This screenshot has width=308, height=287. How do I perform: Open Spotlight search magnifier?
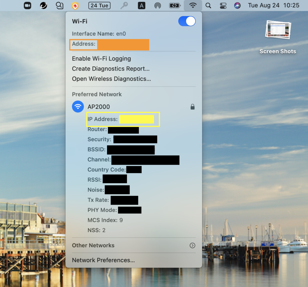[208, 5]
